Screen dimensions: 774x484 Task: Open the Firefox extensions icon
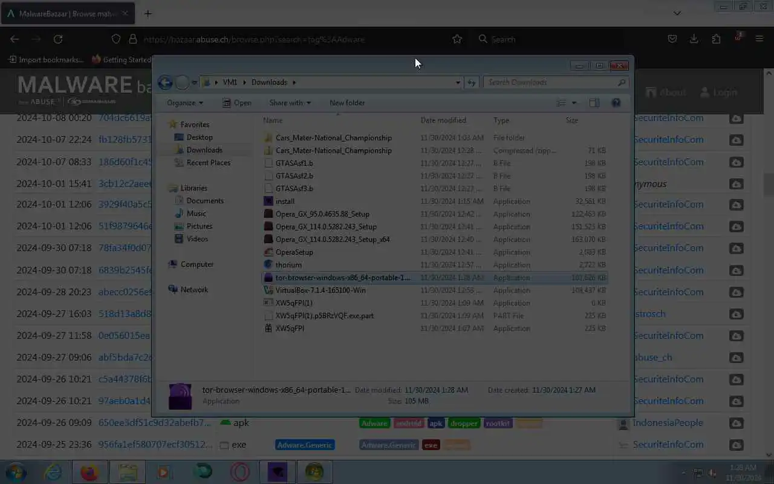click(716, 39)
